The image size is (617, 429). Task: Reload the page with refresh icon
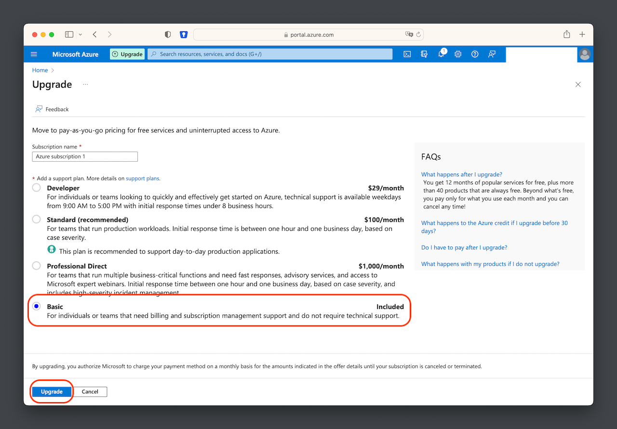(x=418, y=35)
